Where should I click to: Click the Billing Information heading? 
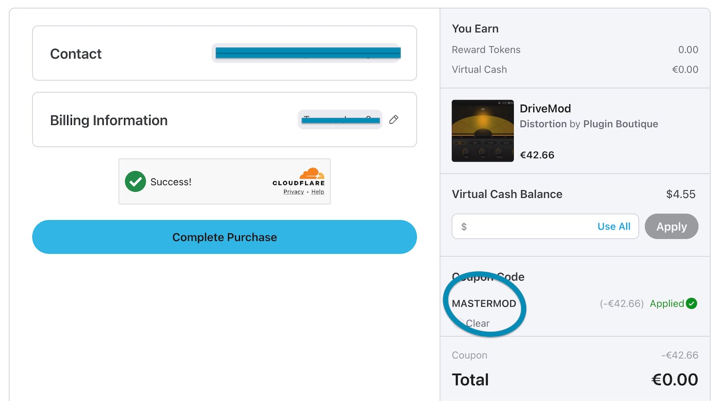109,121
